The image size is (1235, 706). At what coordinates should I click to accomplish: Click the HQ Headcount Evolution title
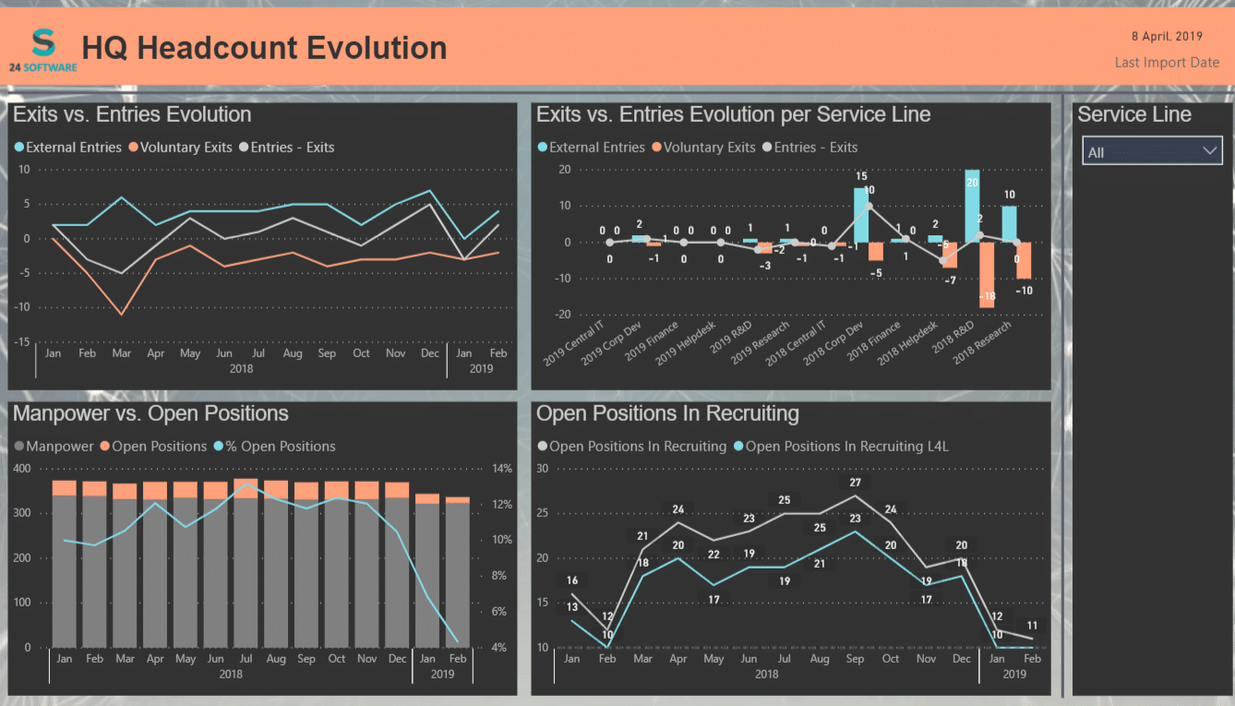pos(265,48)
